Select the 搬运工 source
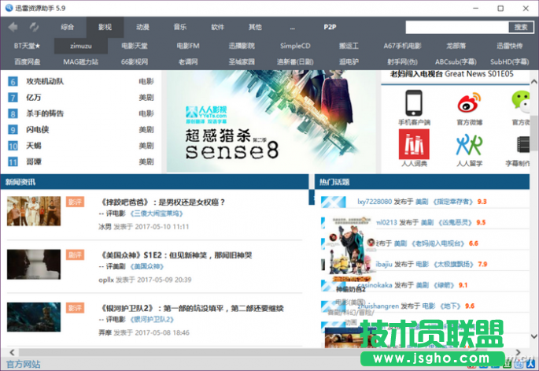 click(x=349, y=46)
